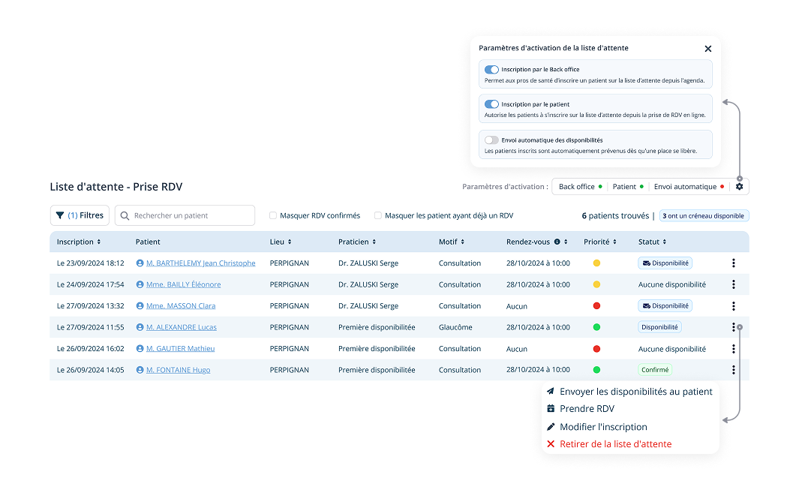Click the Confirmé status badge for FONTAINE Hugo
799x490 pixels.
click(655, 370)
